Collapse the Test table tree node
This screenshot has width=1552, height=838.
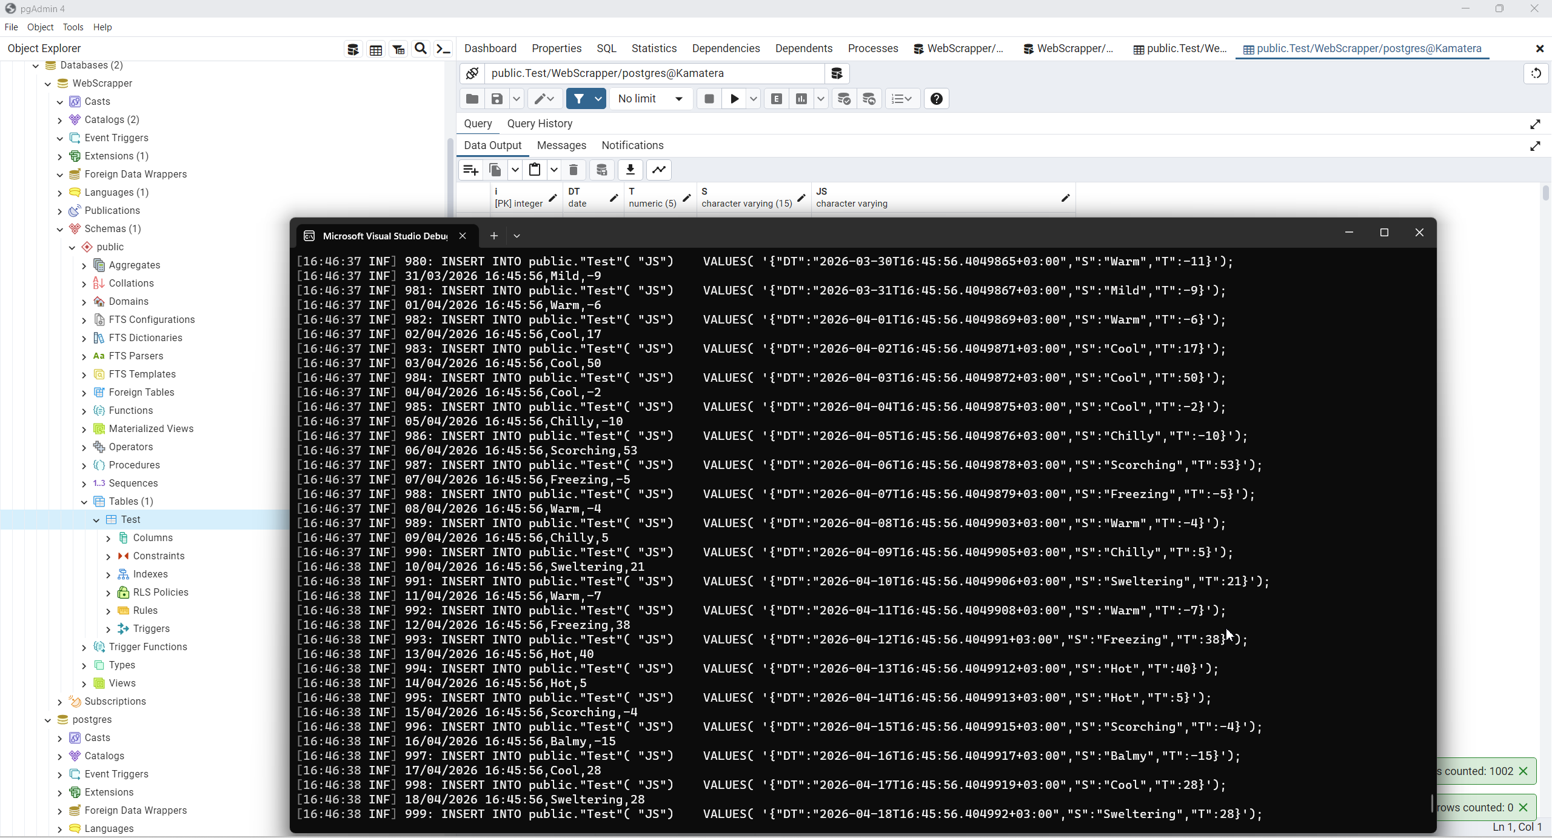coord(96,520)
